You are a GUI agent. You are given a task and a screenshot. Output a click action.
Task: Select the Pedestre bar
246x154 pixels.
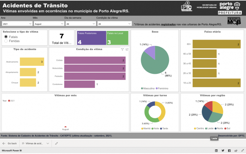tap(95, 76)
